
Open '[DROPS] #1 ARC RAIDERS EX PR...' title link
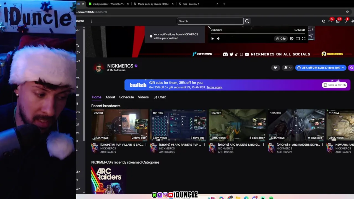298,145
